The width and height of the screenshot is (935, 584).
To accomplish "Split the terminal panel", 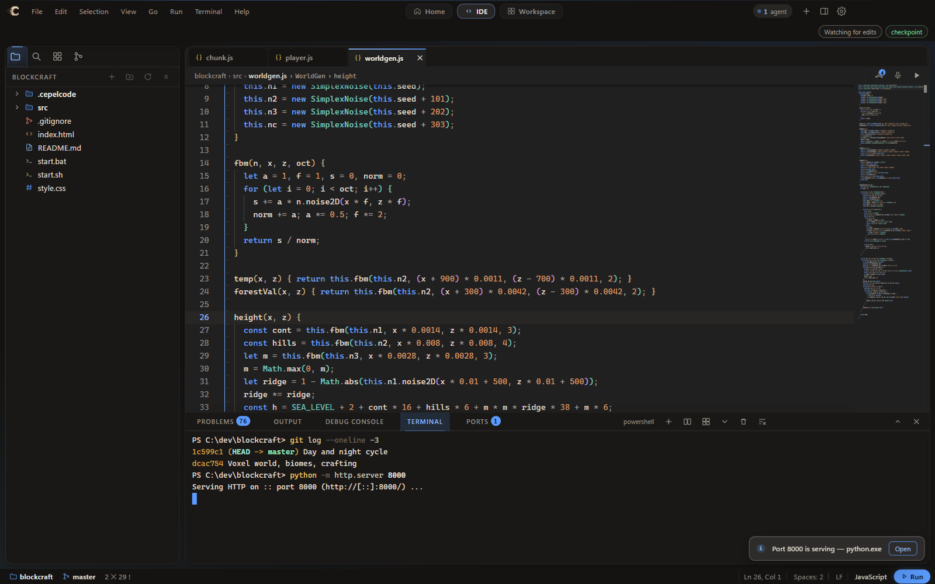I will click(687, 422).
